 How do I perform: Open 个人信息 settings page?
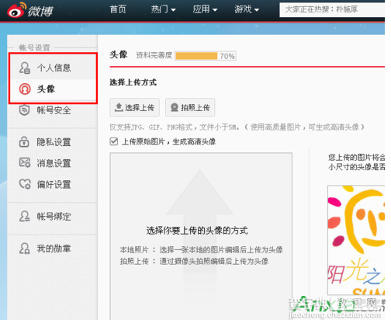pyautogui.click(x=53, y=68)
